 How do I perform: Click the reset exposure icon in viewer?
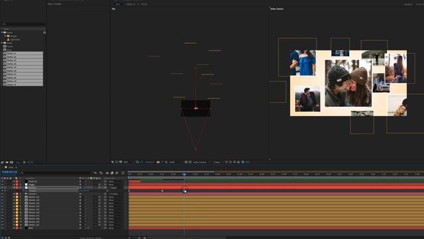point(243,162)
